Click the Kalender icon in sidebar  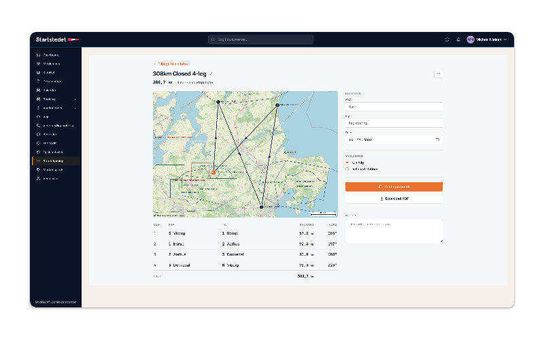[39, 90]
